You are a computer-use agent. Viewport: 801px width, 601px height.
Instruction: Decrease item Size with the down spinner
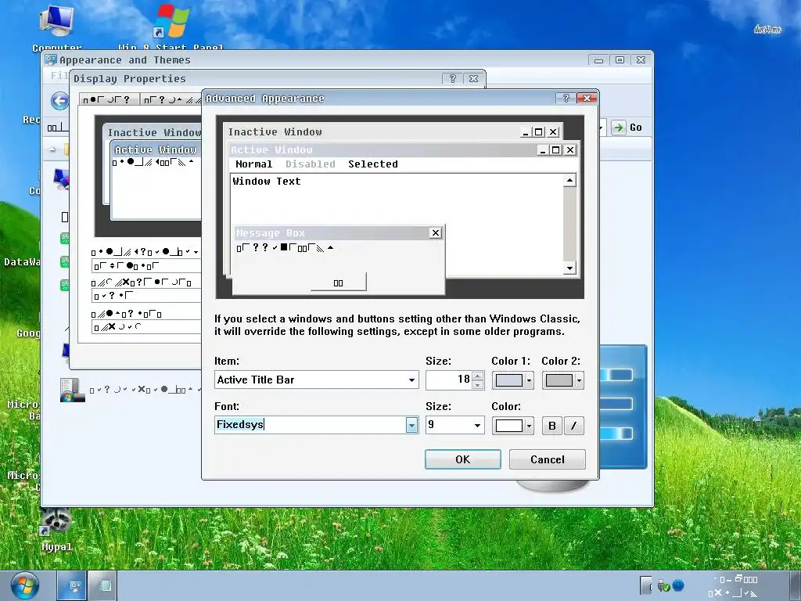(x=478, y=384)
